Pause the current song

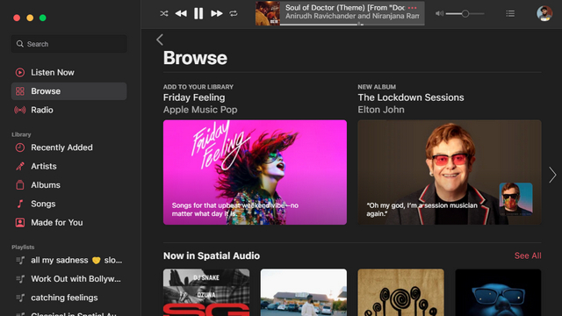coord(198,14)
